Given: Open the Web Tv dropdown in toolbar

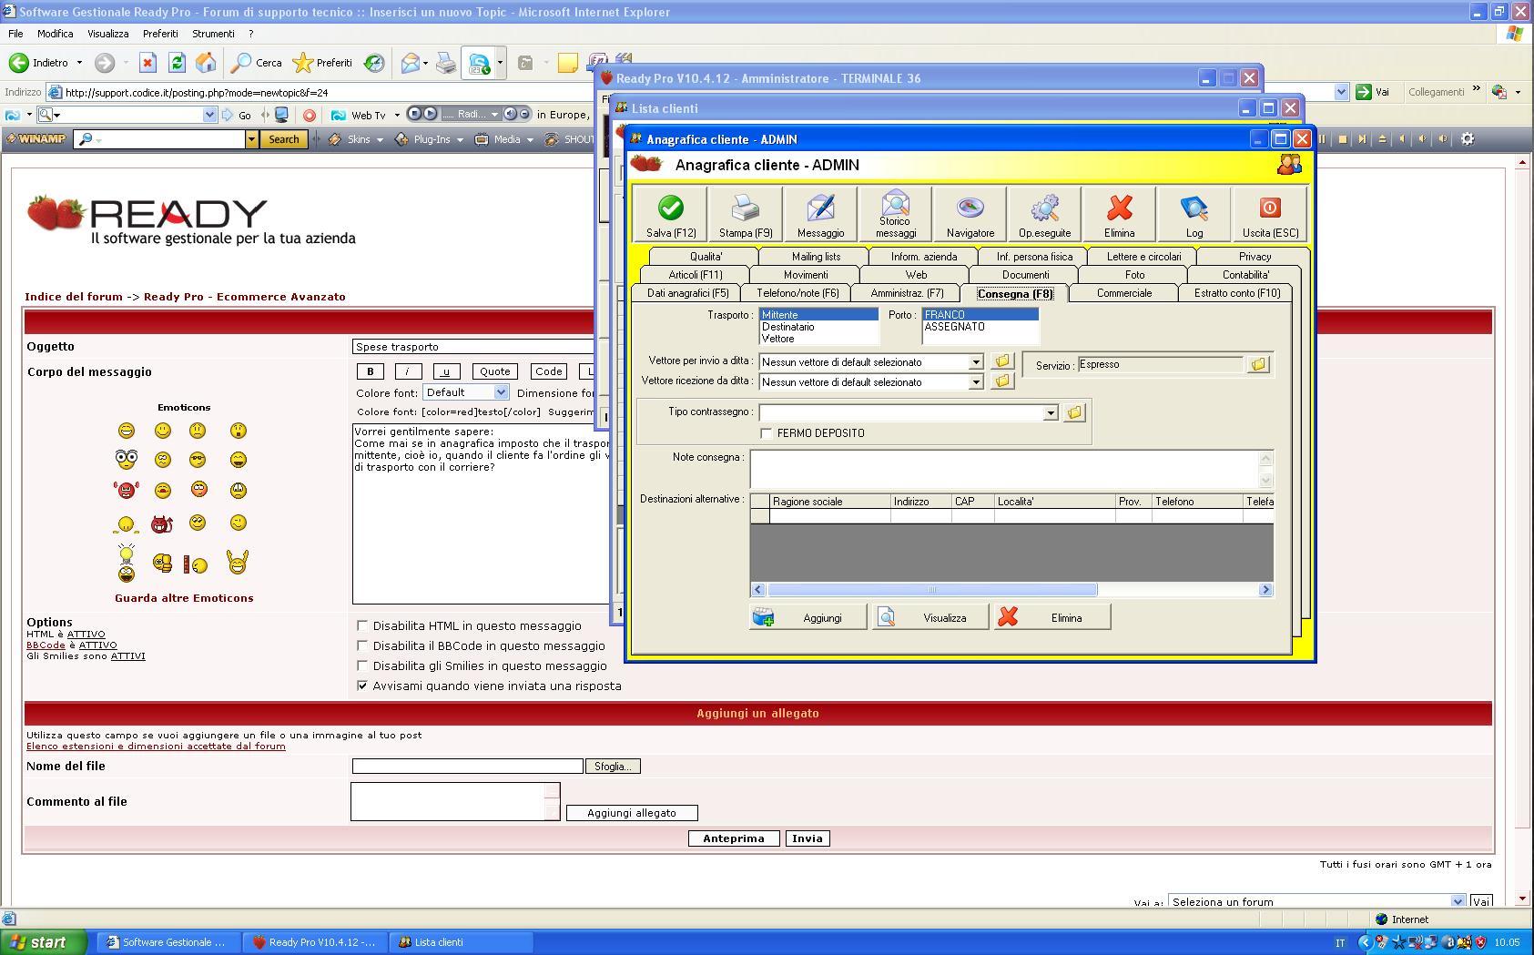Looking at the screenshot, I should (396, 116).
